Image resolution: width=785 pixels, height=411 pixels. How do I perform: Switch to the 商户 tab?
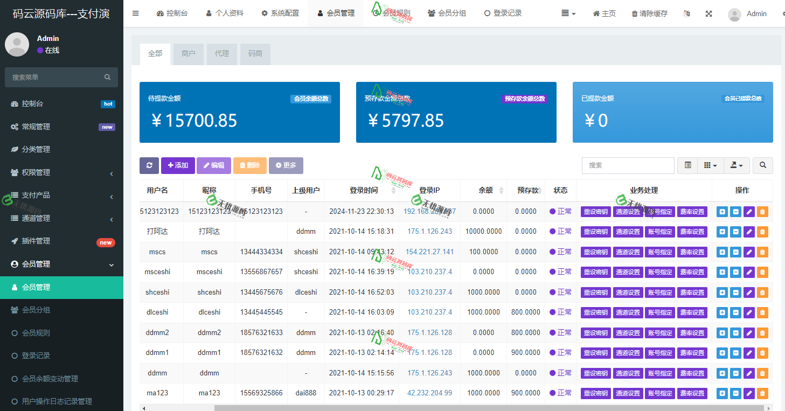[x=188, y=54]
